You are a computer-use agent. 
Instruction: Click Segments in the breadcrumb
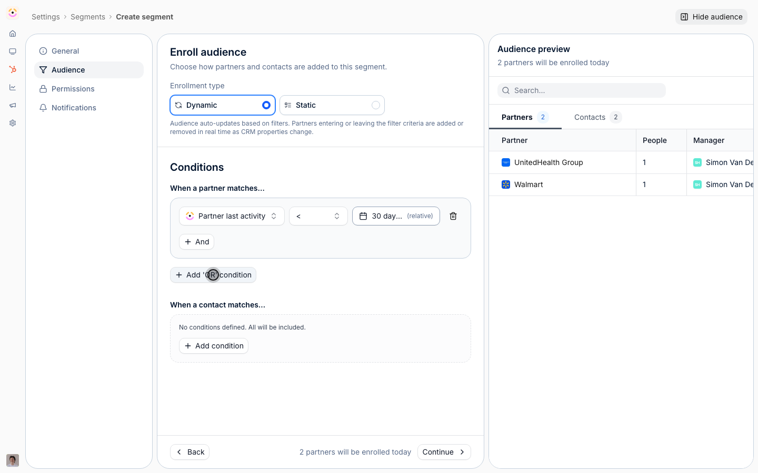coord(88,17)
